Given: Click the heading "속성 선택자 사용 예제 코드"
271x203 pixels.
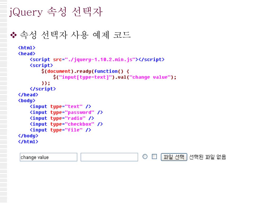Looking at the screenshot, I should (75, 35).
